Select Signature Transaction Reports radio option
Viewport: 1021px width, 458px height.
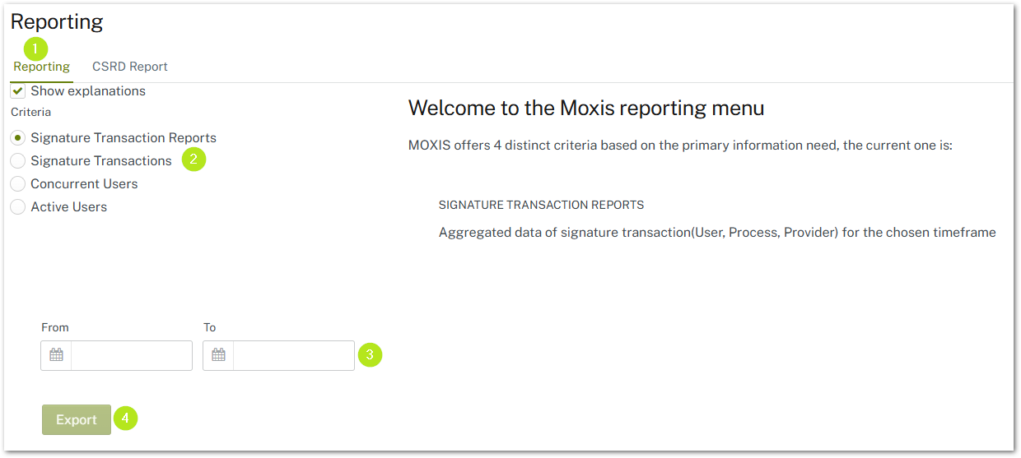point(18,138)
